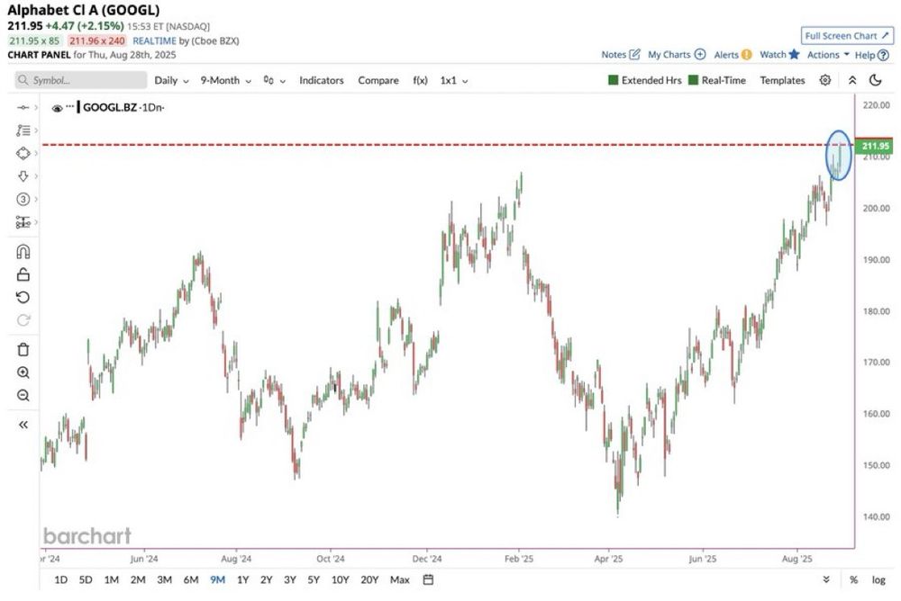
Task: Switch to dark mode moon icon
Action: [876, 80]
